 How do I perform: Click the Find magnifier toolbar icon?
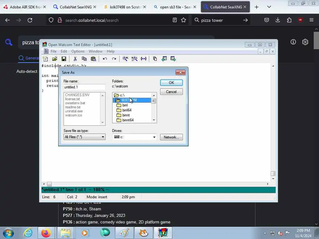point(125,59)
